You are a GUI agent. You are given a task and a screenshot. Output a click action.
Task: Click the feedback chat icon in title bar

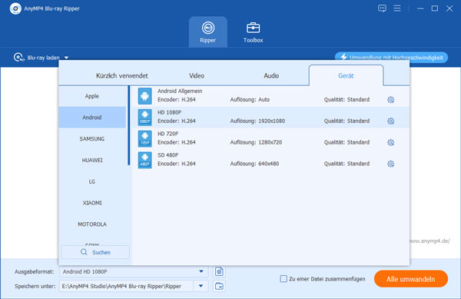pos(382,8)
